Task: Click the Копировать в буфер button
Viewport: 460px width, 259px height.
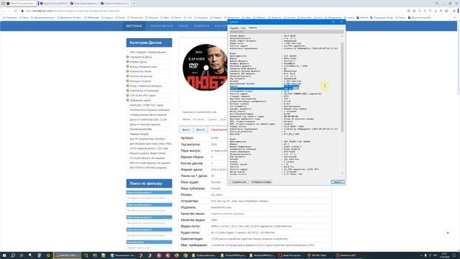Action: tap(261, 182)
